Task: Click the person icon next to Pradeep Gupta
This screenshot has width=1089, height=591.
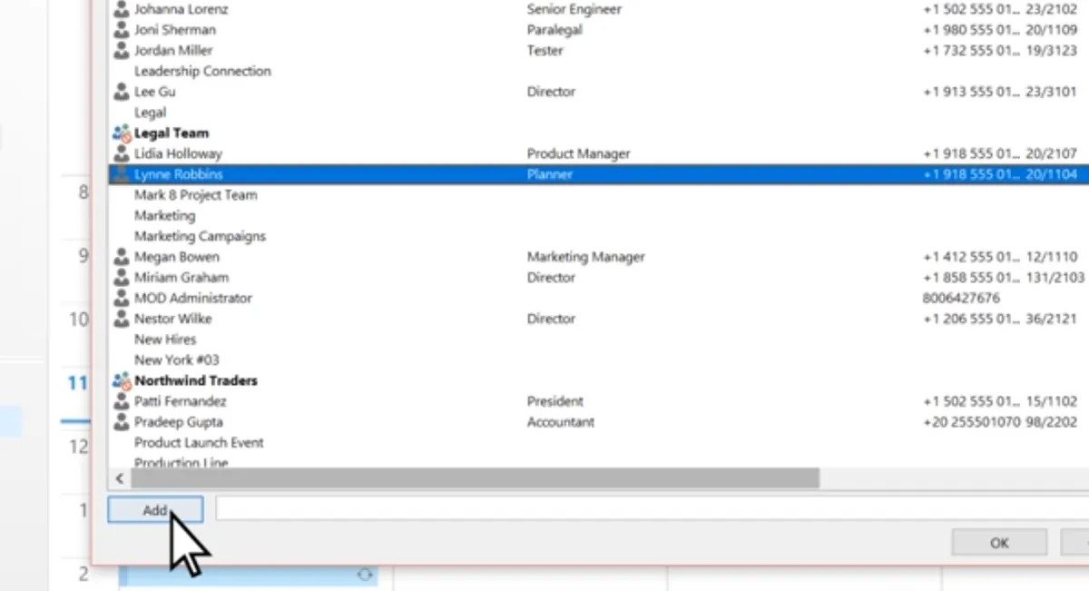Action: click(122, 422)
